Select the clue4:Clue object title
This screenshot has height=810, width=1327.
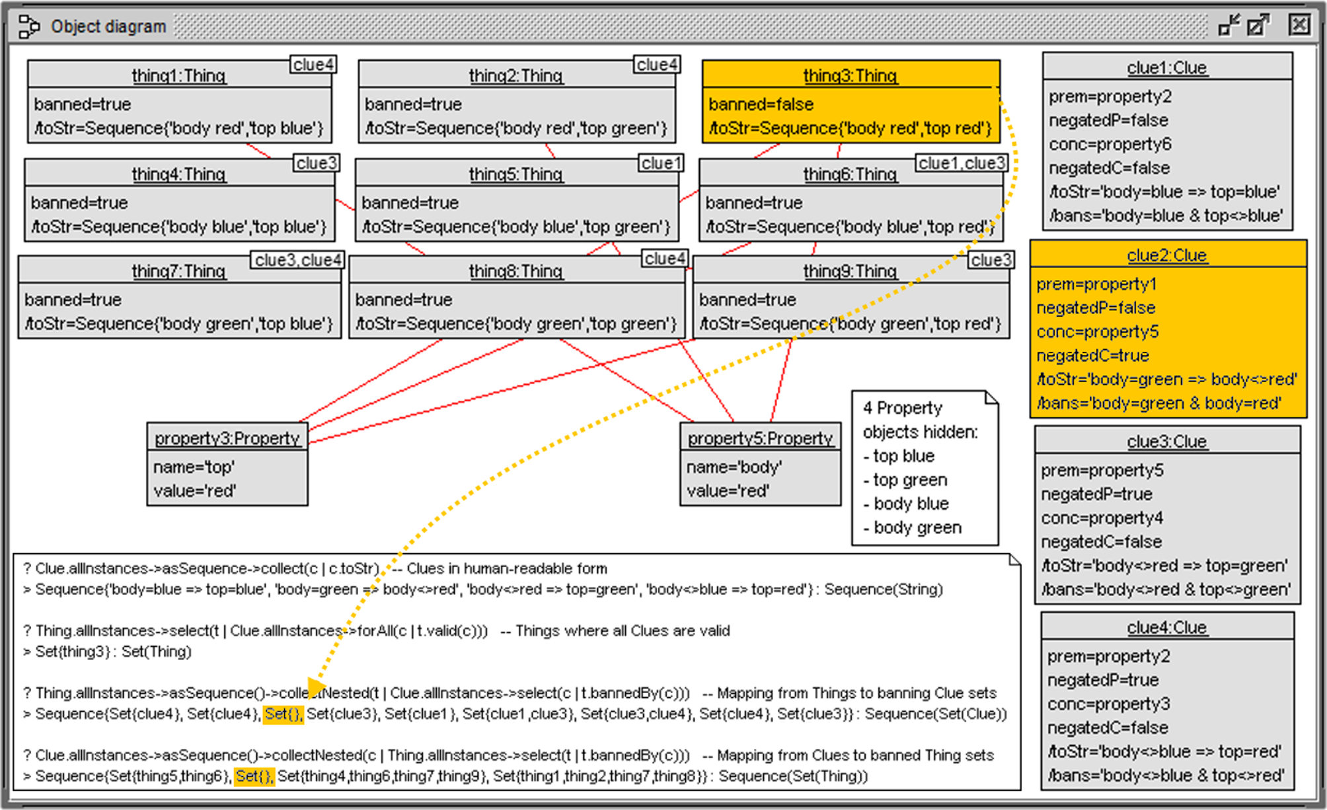tap(1166, 627)
